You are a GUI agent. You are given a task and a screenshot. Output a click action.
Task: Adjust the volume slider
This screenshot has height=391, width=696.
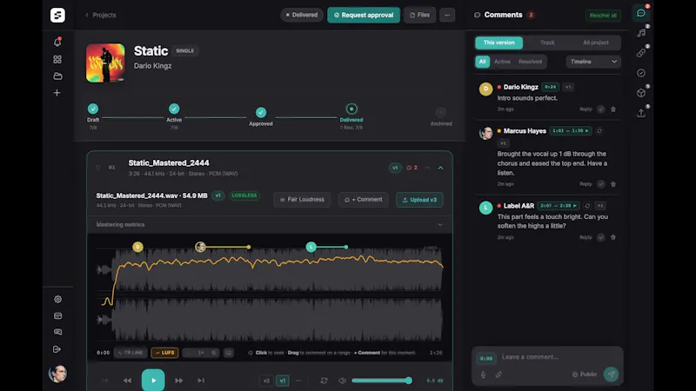[382, 381]
